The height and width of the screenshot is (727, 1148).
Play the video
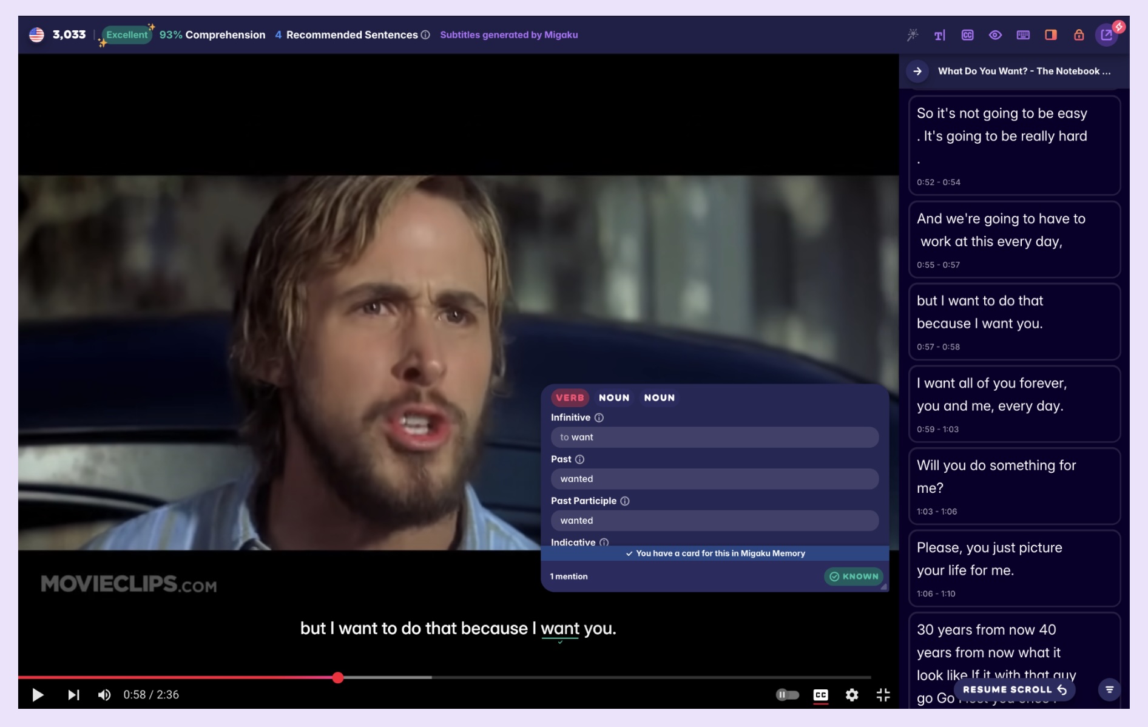[38, 695]
